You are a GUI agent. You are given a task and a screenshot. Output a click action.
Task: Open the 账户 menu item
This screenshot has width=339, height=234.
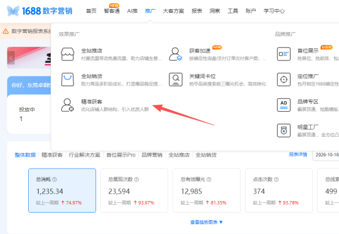[251, 11]
